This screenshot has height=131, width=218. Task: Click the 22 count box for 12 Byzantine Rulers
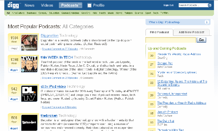[x=152, y=83]
